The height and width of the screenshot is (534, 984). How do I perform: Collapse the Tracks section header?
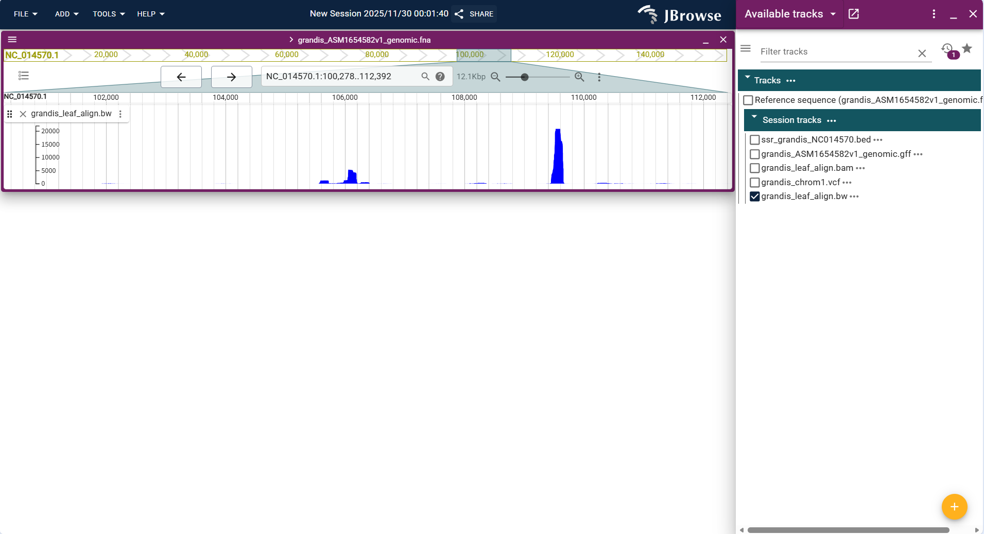click(x=748, y=80)
